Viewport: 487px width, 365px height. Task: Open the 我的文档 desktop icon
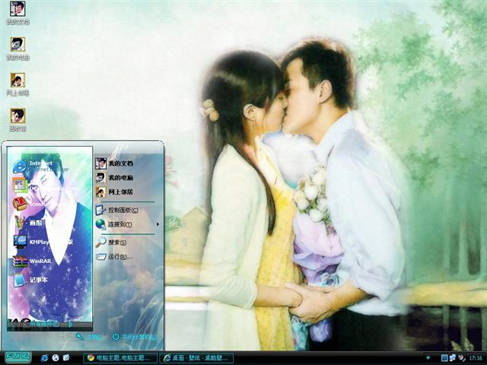[18, 13]
